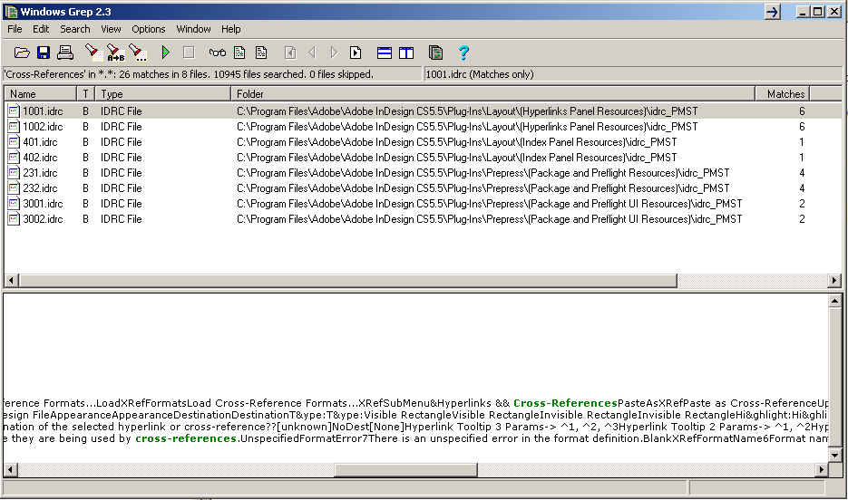
Task: Click the match pane scroll-left arrow
Action: (x=10, y=470)
